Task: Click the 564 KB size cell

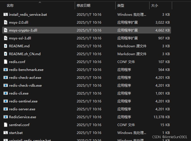Action: point(164,70)
